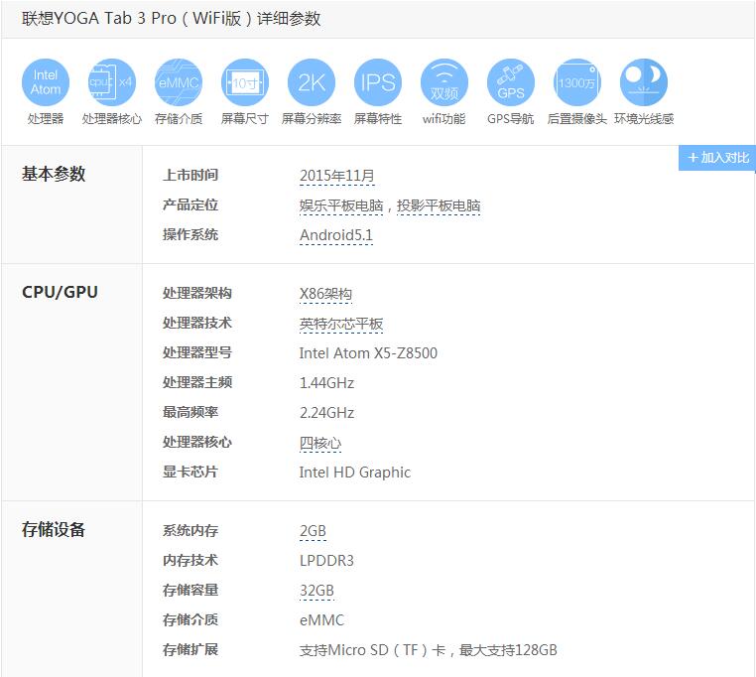Click the 加入对比 compare button

point(717,158)
